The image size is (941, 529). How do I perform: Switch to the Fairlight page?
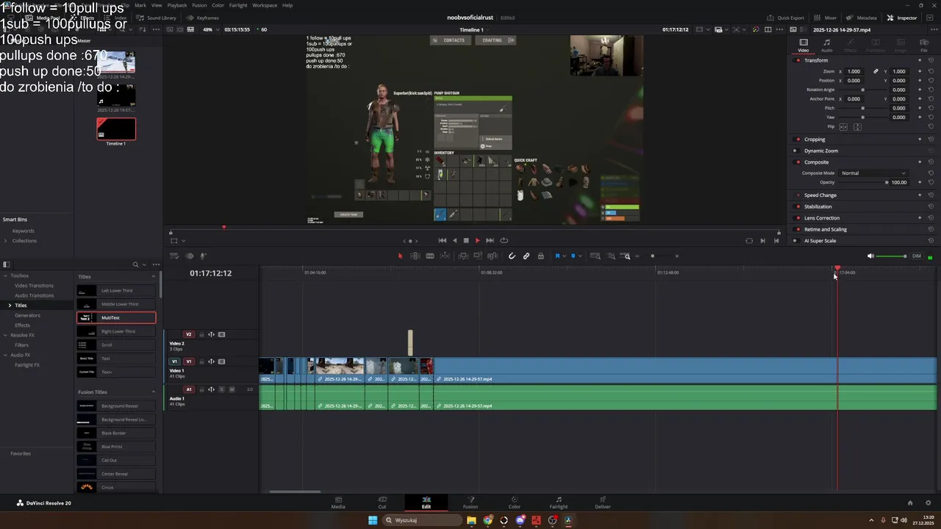(x=559, y=502)
